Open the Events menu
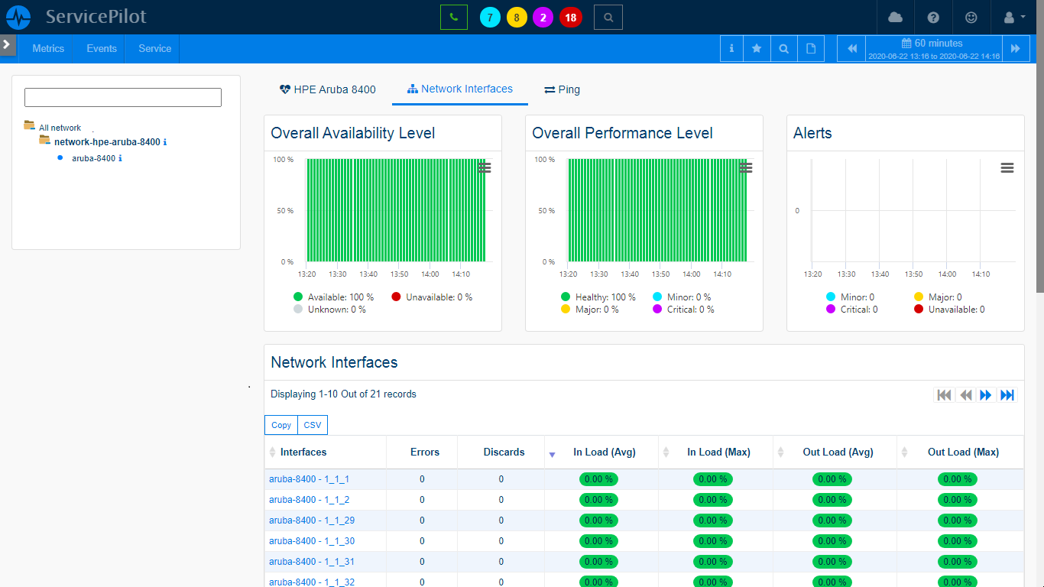The height and width of the screenshot is (587, 1044). coord(102,48)
